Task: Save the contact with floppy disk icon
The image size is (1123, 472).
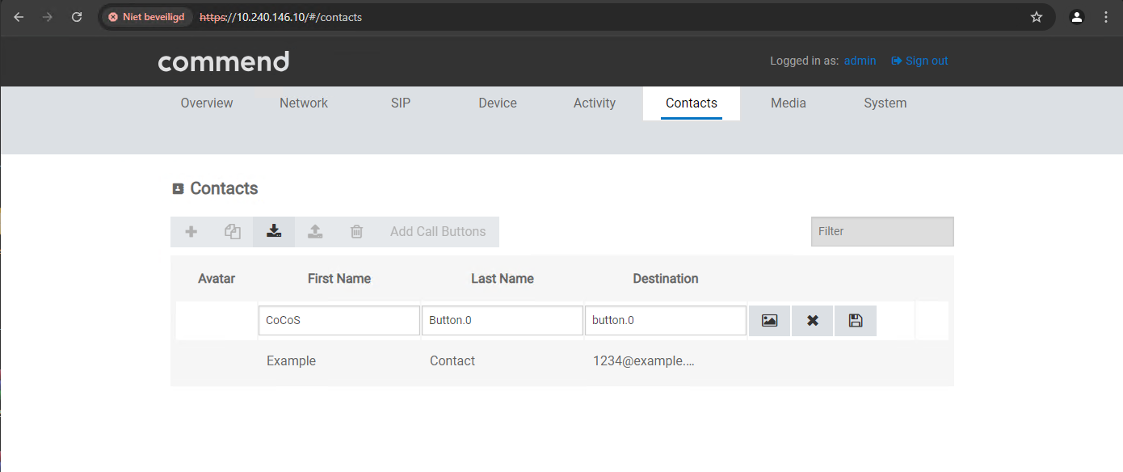Action: point(856,321)
